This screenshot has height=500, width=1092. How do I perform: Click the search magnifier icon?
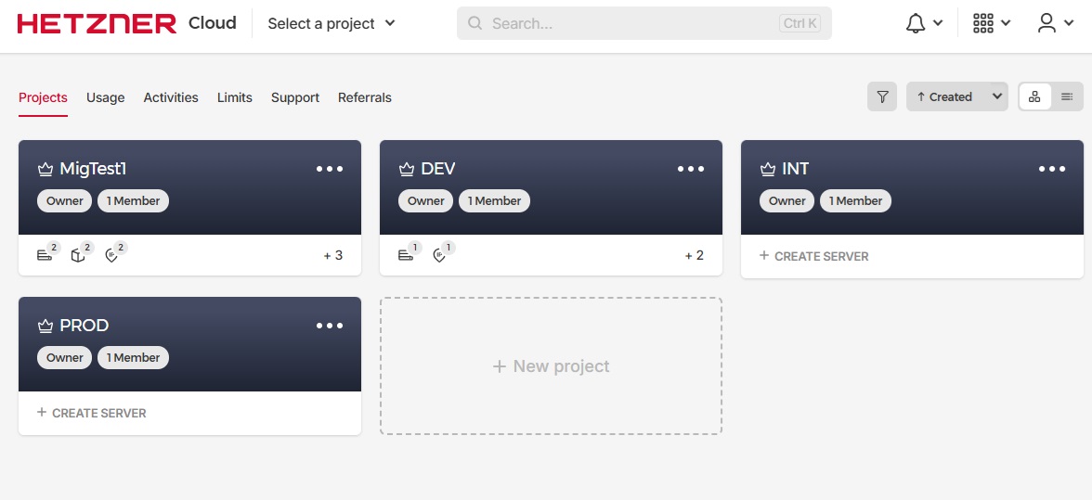tap(475, 23)
